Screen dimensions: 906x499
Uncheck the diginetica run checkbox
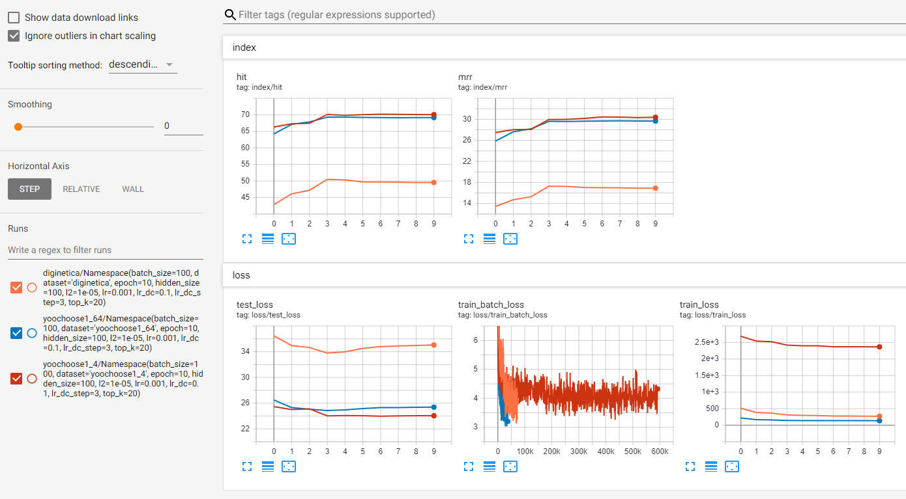(x=17, y=288)
